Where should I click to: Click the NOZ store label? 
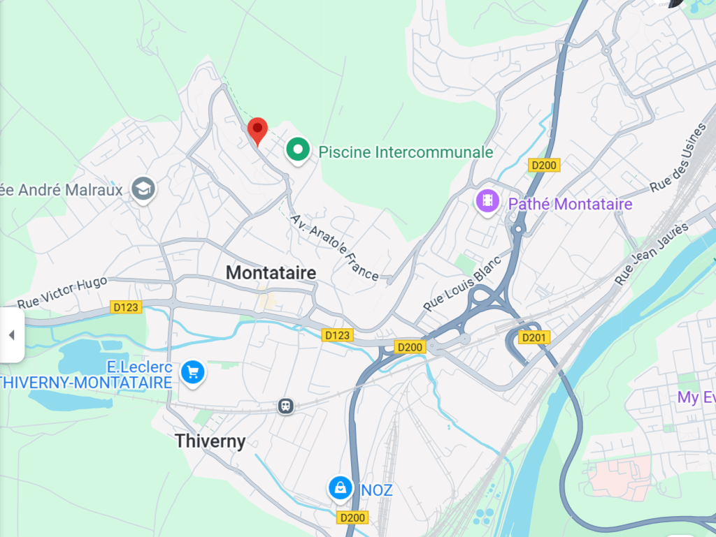[x=377, y=490]
